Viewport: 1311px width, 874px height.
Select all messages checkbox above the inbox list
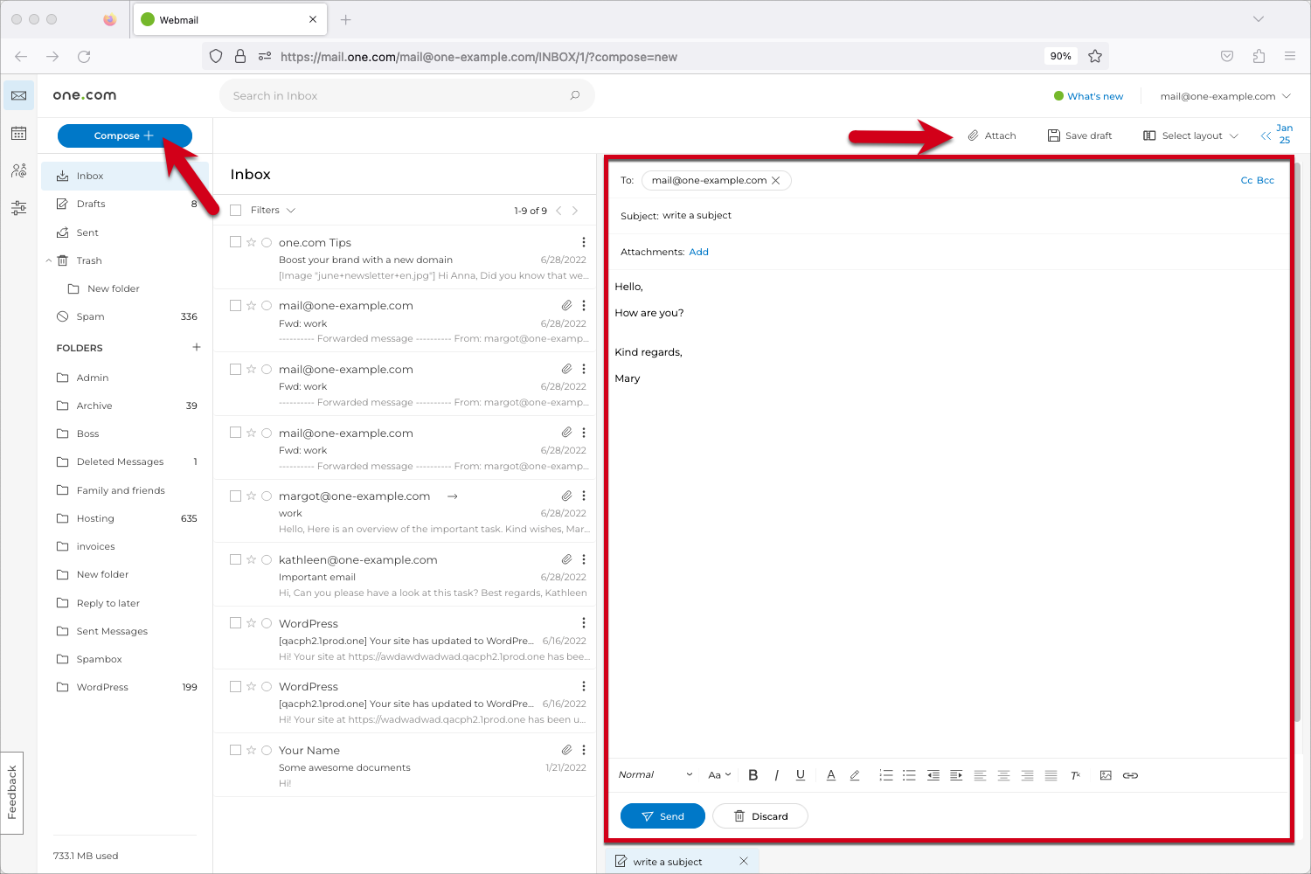(x=235, y=210)
